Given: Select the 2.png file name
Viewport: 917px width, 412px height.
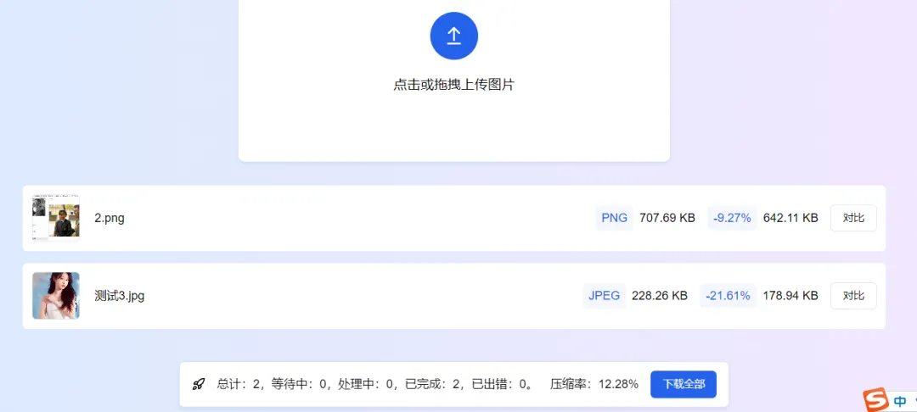Looking at the screenshot, I should (x=110, y=218).
